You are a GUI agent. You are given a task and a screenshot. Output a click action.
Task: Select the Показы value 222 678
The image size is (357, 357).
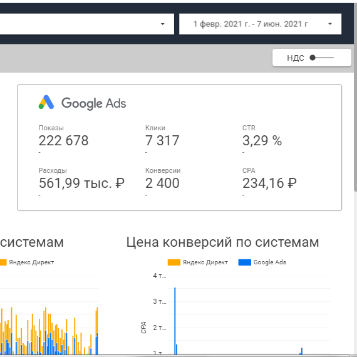point(63,140)
